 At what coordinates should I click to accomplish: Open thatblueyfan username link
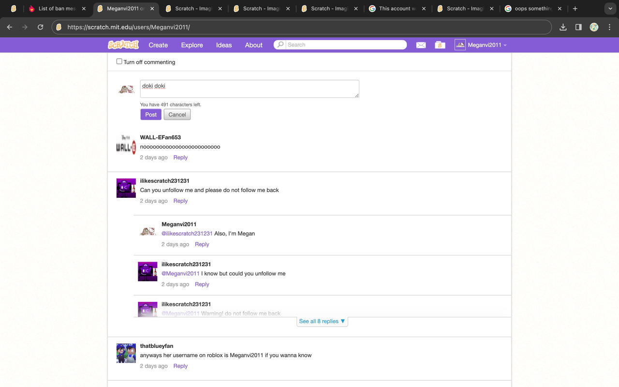click(157, 346)
